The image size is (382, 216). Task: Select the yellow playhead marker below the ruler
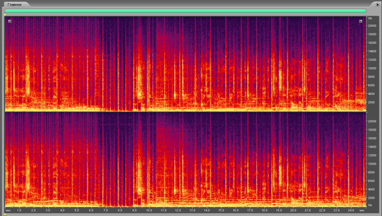click(x=5, y=214)
